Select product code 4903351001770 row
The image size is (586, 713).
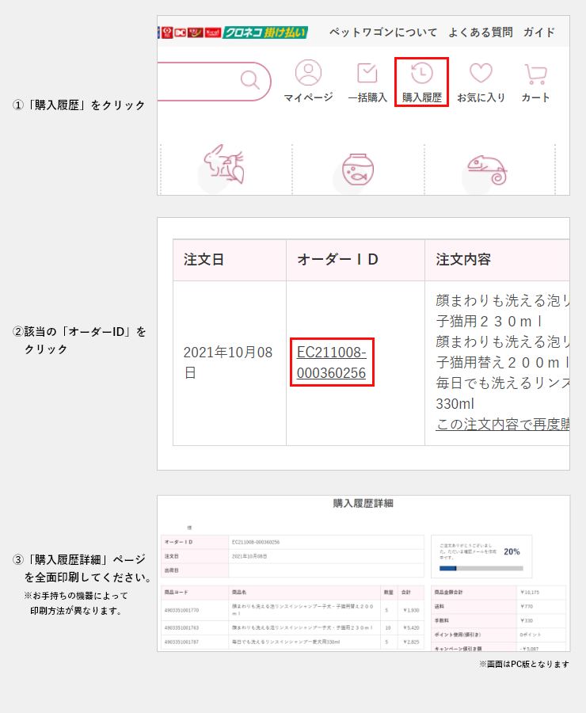182,611
